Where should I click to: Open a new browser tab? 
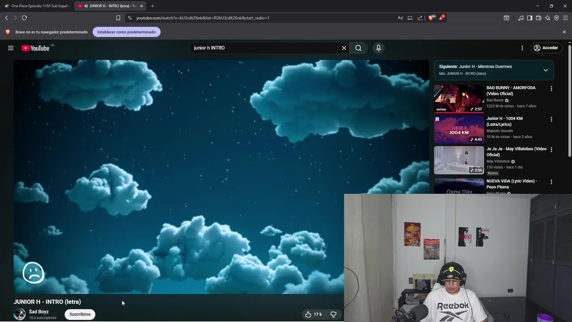coord(152,6)
